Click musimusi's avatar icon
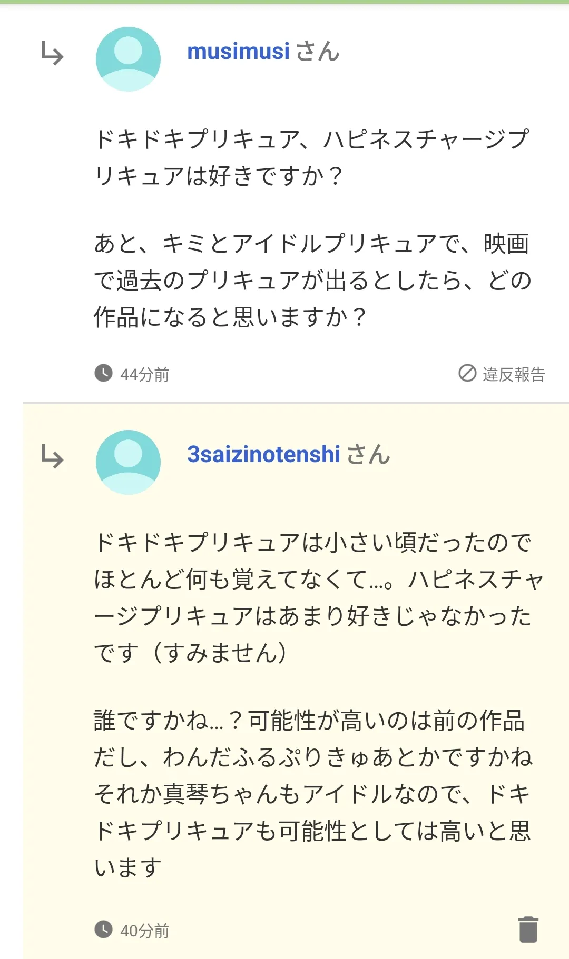 point(128,59)
